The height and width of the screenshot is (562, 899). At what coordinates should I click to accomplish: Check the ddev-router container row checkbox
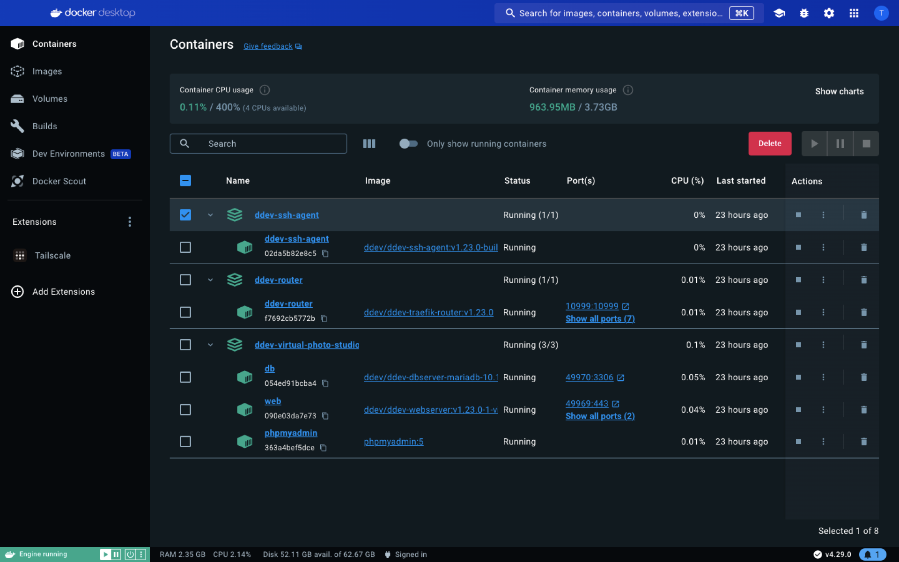pyautogui.click(x=185, y=312)
